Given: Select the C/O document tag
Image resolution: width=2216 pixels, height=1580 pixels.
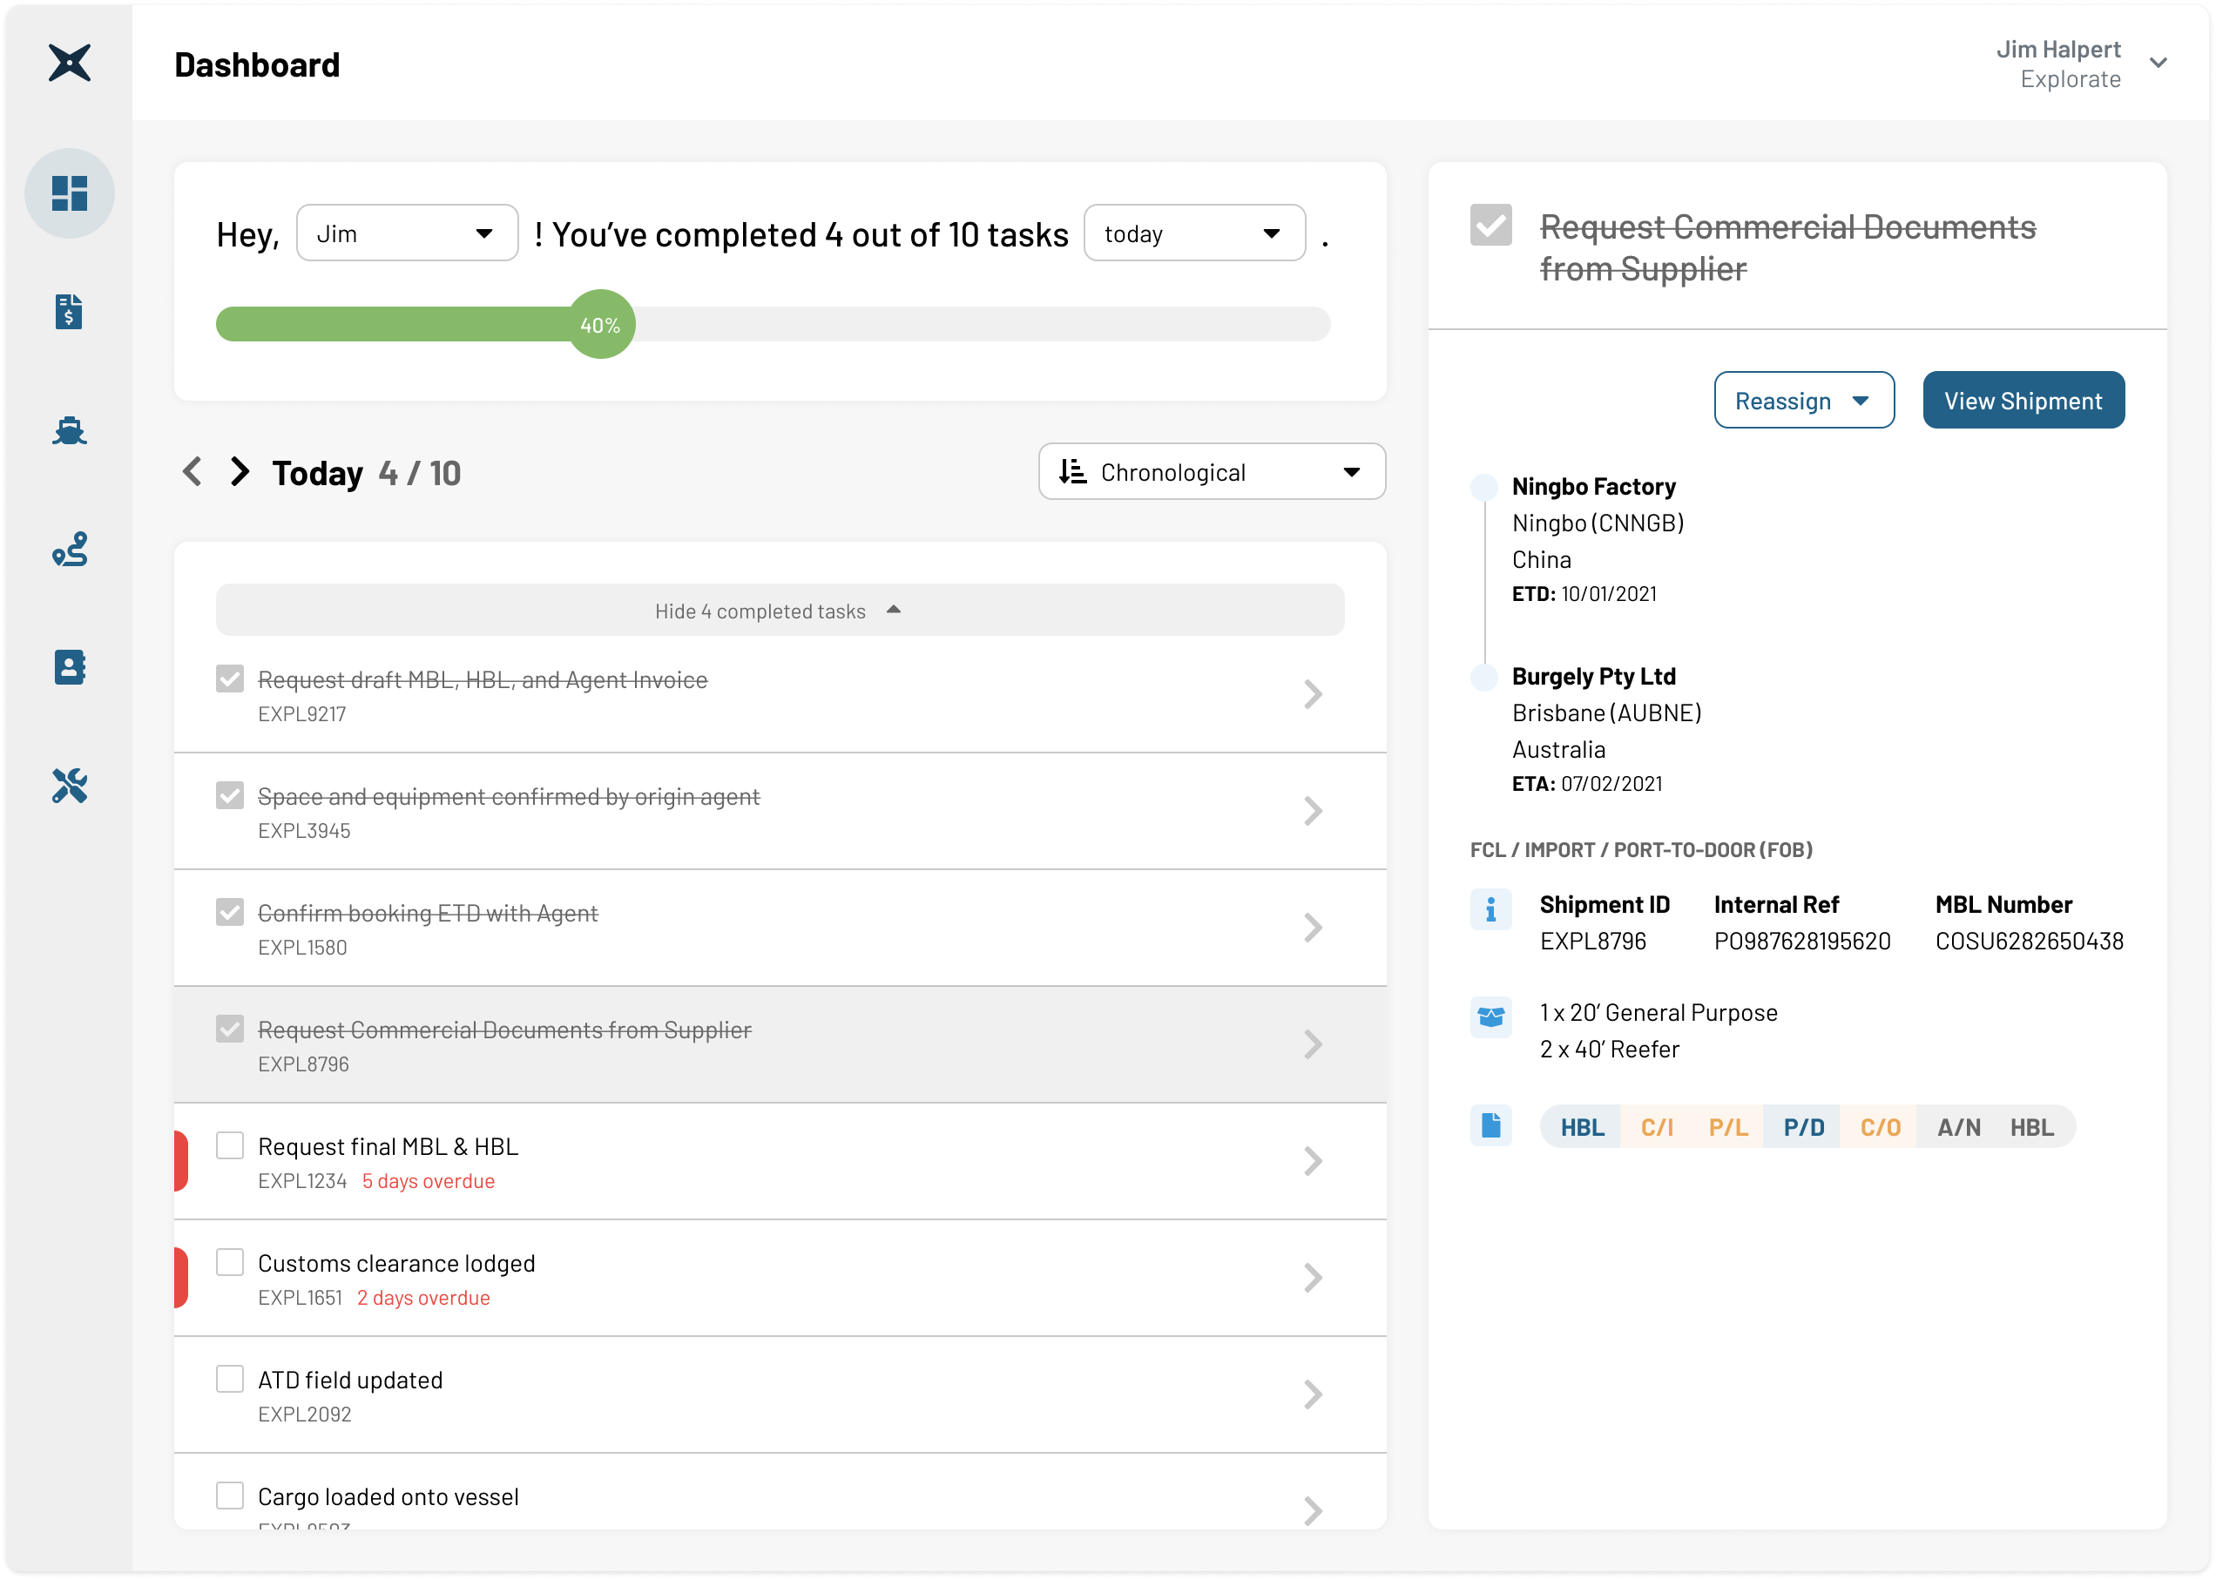Looking at the screenshot, I should tap(1880, 1126).
